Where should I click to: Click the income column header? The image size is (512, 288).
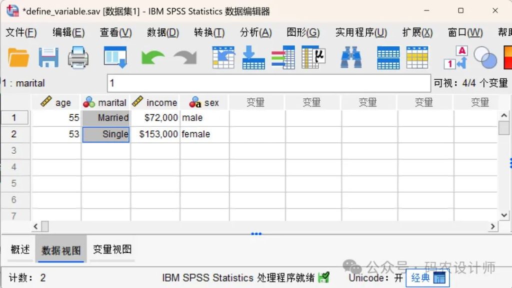point(155,102)
